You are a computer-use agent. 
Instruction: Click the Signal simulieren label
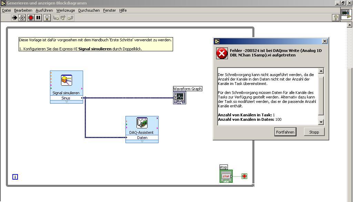point(66,93)
